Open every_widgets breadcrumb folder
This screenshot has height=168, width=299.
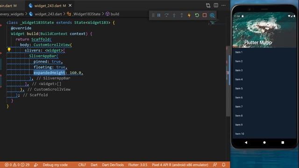pyautogui.click(x=12, y=14)
